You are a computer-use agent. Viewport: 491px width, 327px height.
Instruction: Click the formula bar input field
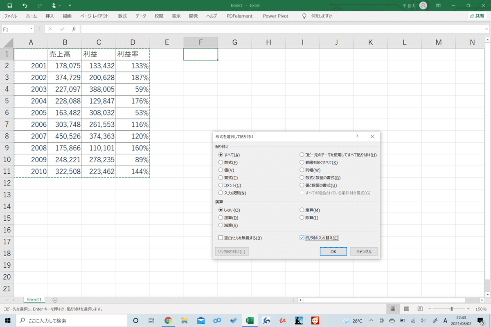pos(282,29)
